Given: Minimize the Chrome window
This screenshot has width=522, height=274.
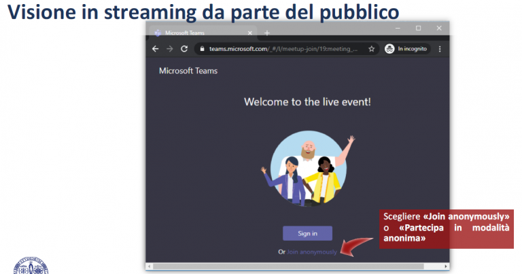Looking at the screenshot, I should pyautogui.click(x=398, y=28).
